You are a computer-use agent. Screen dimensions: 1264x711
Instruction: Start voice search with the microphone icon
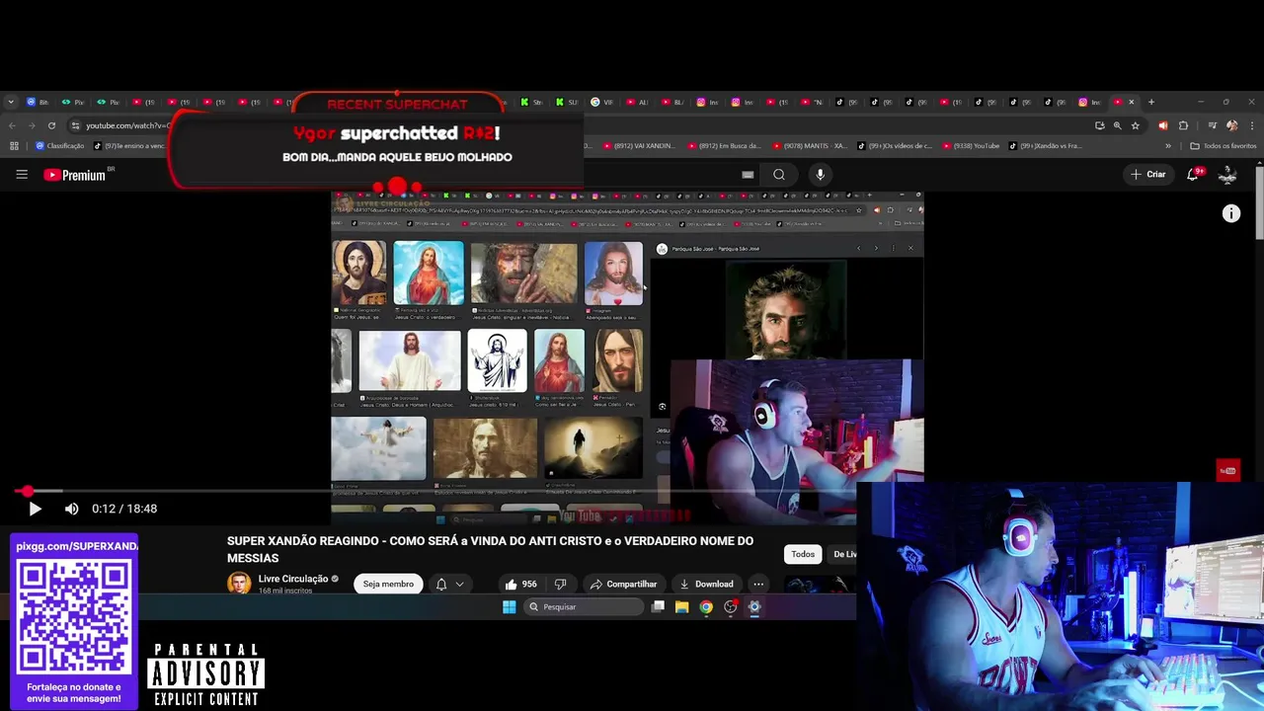point(820,175)
